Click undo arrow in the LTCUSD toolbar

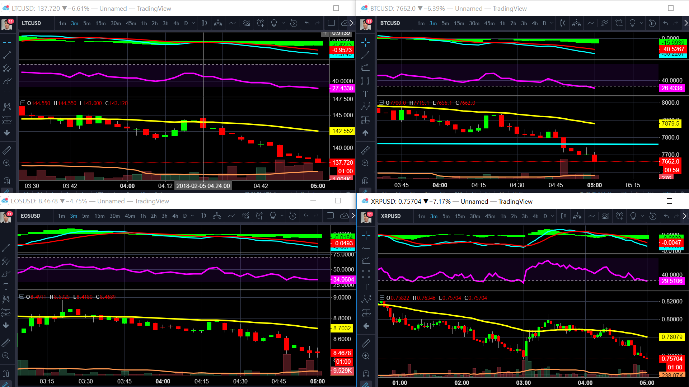point(307,23)
